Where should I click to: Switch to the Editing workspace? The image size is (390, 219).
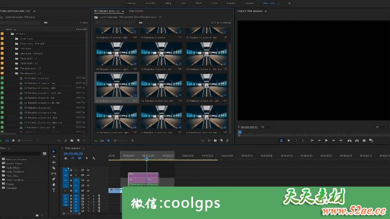tap(167, 3)
